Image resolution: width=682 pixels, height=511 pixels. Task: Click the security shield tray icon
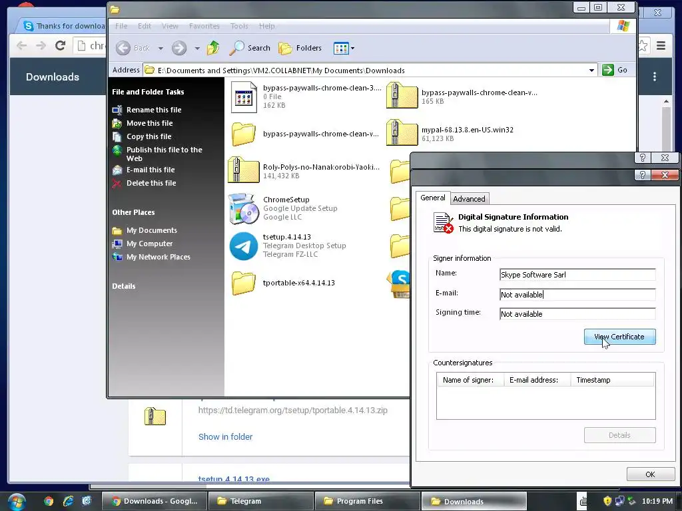(607, 501)
